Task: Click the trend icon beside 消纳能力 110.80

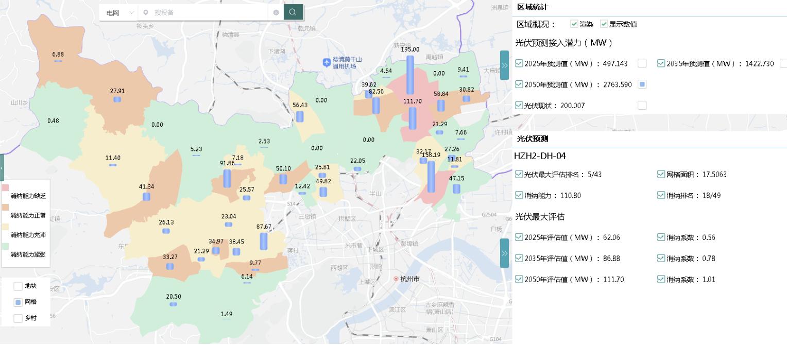Action: 518,195
